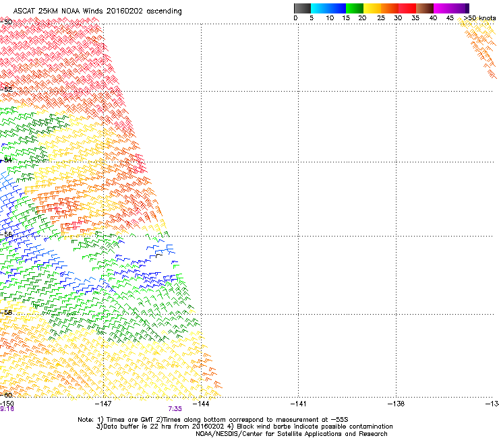Click the orange 25-30 knots legend segment
Screen dimensions: 499x438
pos(390,8)
